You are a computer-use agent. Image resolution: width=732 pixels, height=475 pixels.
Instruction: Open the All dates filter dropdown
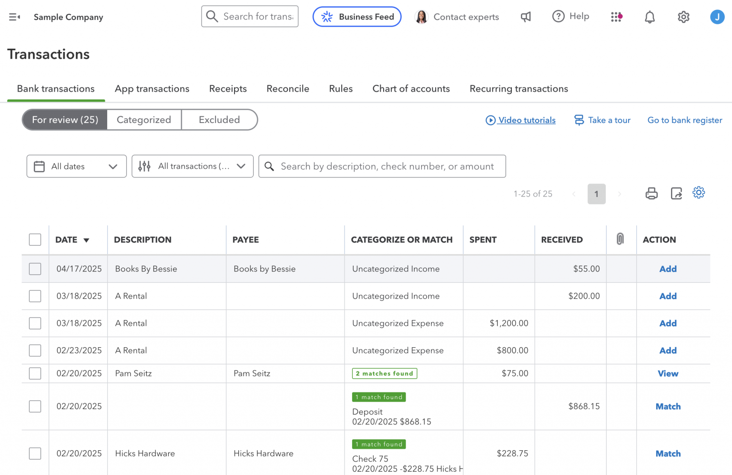(76, 166)
